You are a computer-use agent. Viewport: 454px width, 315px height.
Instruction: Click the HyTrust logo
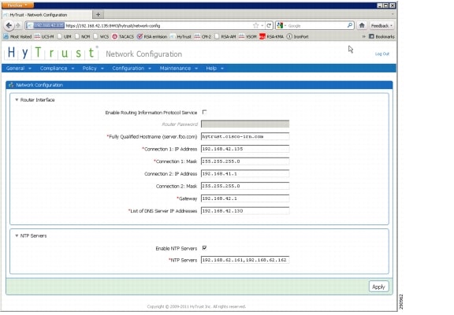coord(51,53)
